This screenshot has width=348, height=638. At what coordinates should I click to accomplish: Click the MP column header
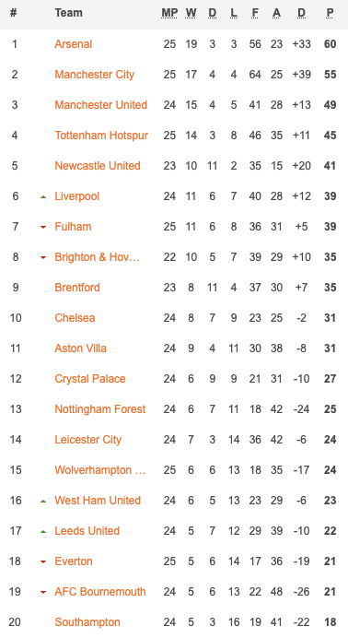tap(169, 13)
